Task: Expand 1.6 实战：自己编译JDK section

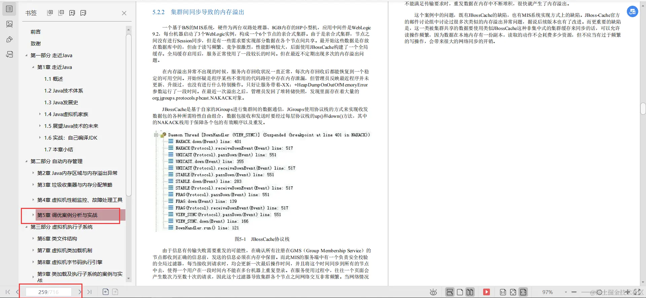Action: click(40, 138)
